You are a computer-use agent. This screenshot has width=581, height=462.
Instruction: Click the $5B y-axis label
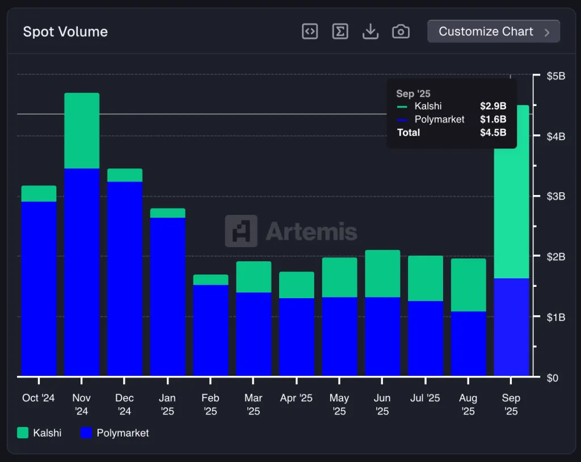coord(555,76)
